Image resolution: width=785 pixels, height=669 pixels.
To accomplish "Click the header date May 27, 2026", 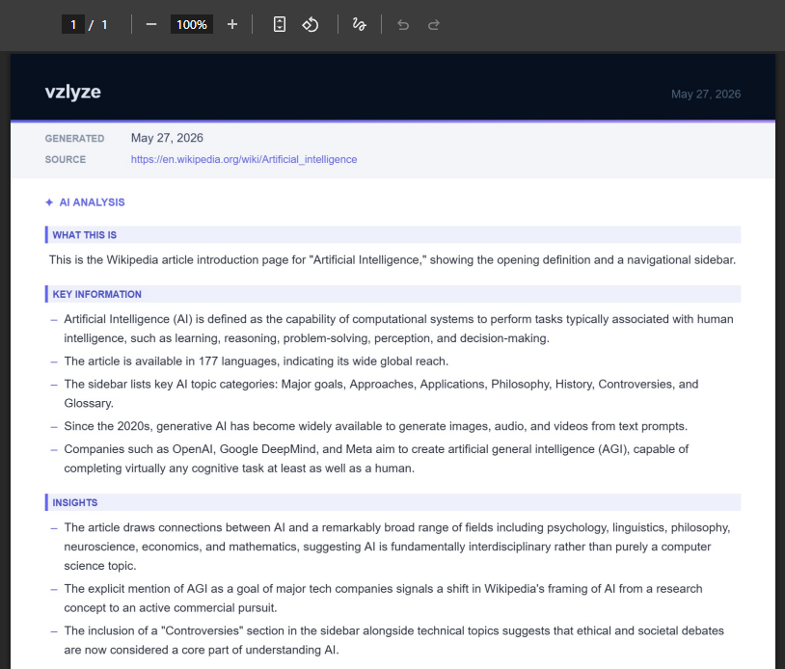I will pos(706,94).
